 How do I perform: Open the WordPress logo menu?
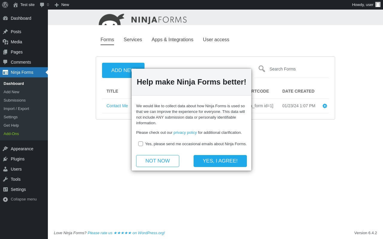[5, 5]
